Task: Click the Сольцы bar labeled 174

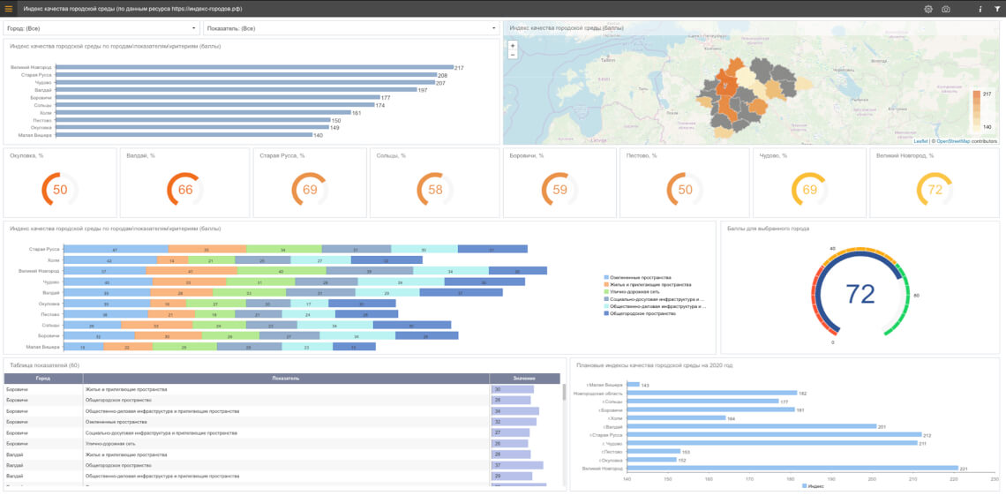Action: coord(215,105)
